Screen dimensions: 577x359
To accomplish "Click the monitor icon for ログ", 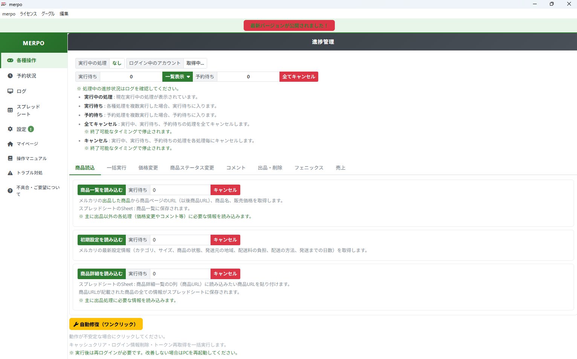I will [10, 91].
